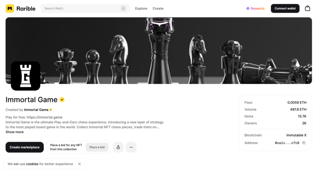Click the Create marketplace button
The height and width of the screenshot is (171, 314).
[x=25, y=147]
